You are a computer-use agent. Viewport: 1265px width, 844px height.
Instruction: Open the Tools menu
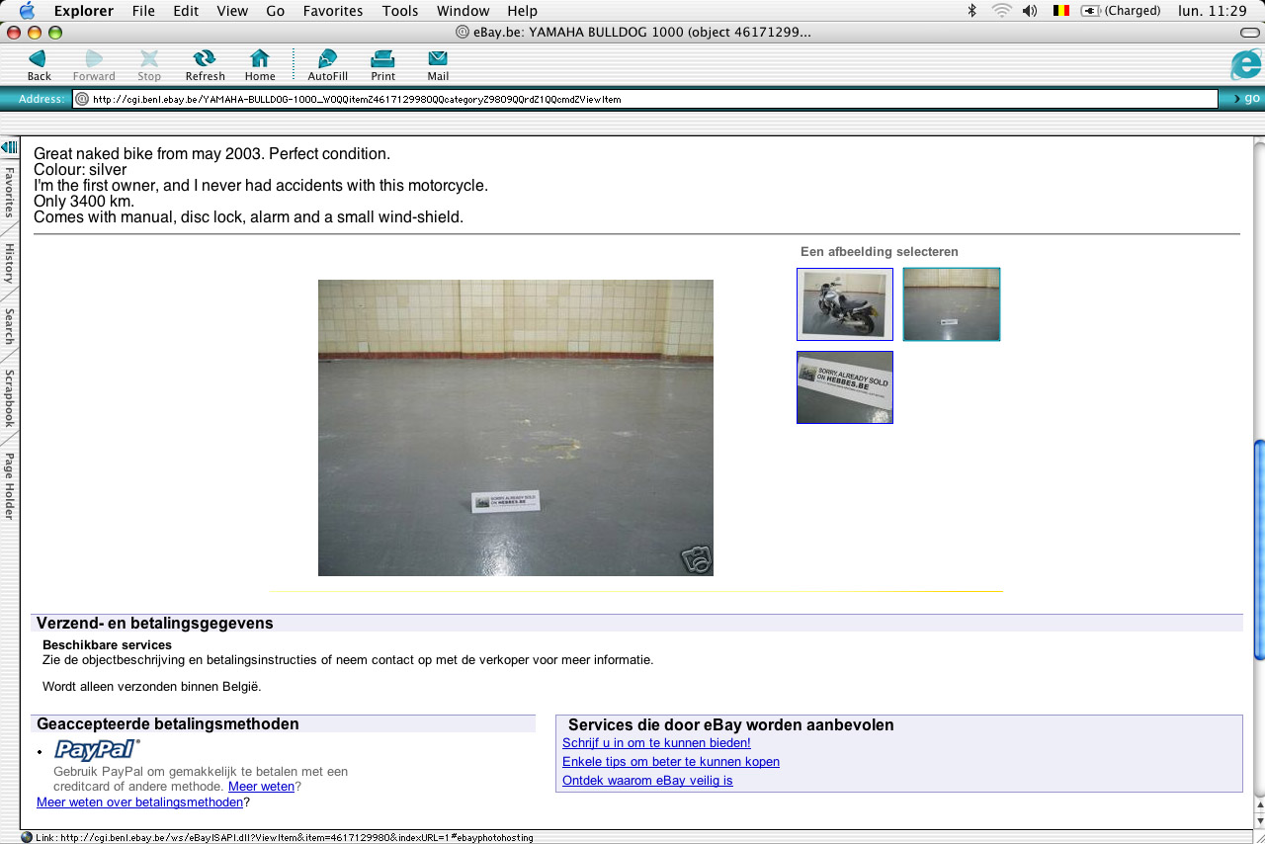[400, 11]
